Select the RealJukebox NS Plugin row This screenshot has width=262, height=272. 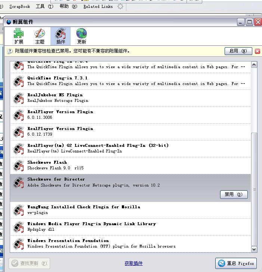click(x=130, y=98)
